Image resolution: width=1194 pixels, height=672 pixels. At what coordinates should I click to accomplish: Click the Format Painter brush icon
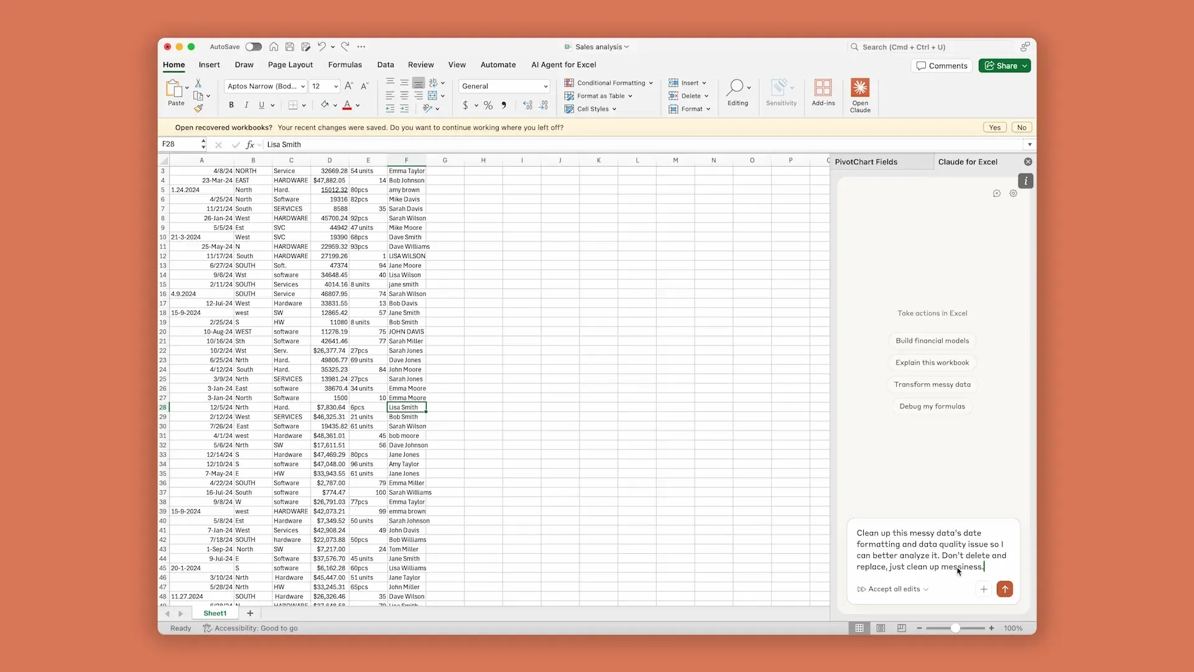198,109
